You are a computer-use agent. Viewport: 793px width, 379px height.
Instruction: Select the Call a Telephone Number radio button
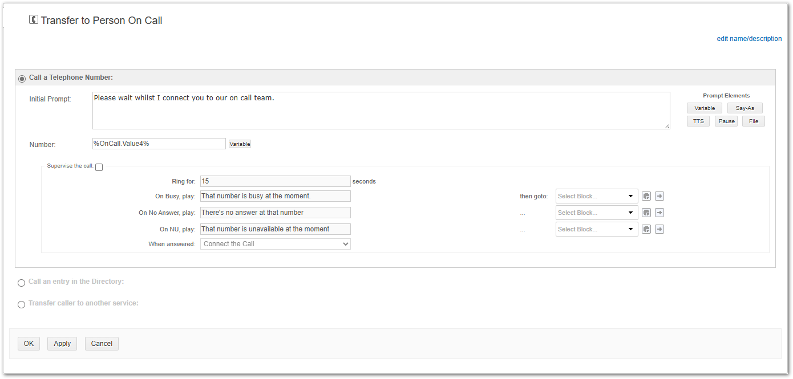pos(22,78)
